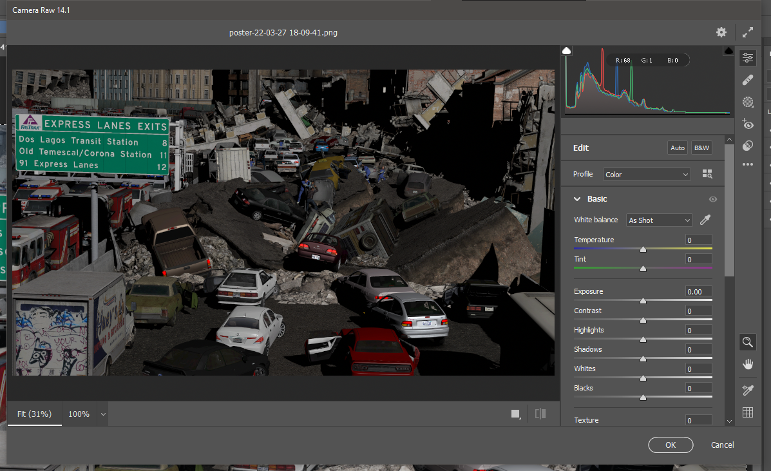This screenshot has height=471, width=771.
Task: Open the Edit panel sliders icon
Action: click(748, 58)
